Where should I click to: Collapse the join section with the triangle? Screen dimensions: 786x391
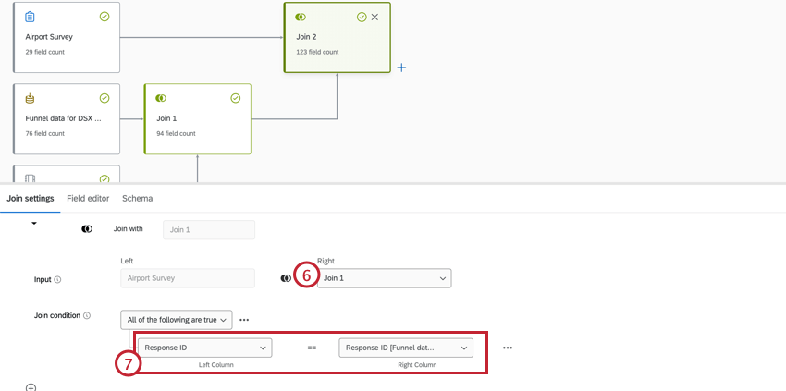pos(34,224)
